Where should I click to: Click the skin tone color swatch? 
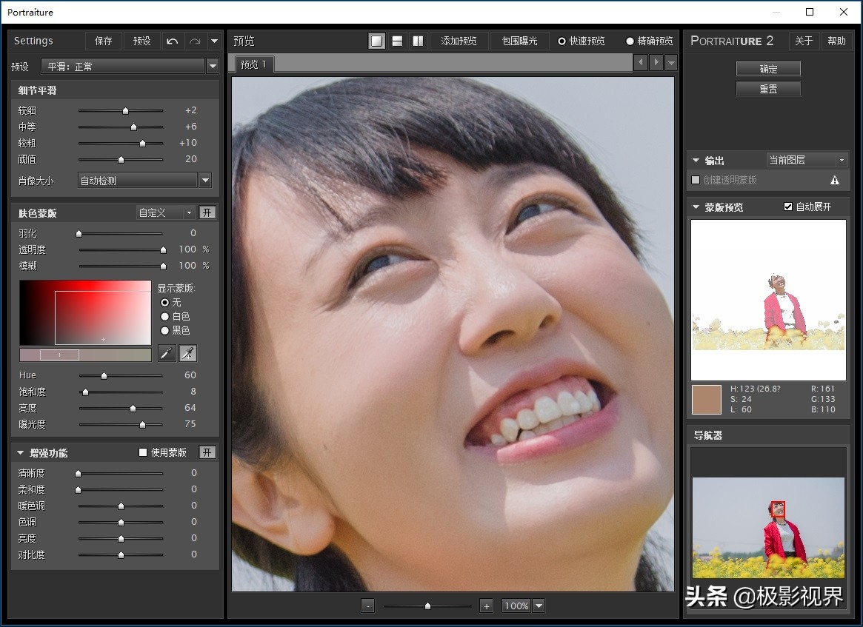point(706,399)
